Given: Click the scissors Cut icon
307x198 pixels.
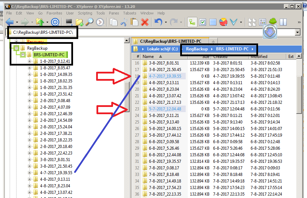Looking at the screenshot, I should pyautogui.click(x=124, y=22).
